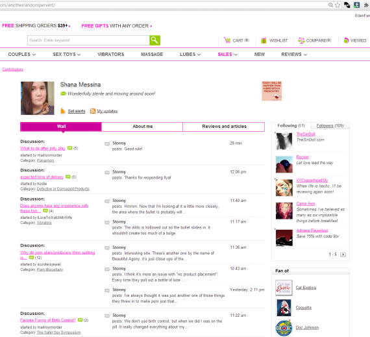Open the Tumblr extension icon in browser toolbar
Image resolution: width=370 pixels, height=337 pixels.
(x=356, y=5)
